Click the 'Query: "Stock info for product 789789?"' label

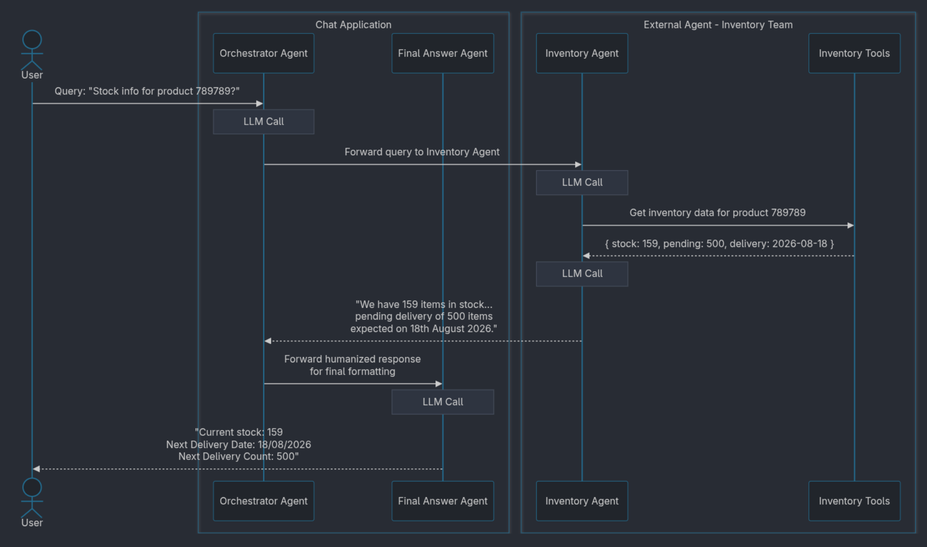147,91
